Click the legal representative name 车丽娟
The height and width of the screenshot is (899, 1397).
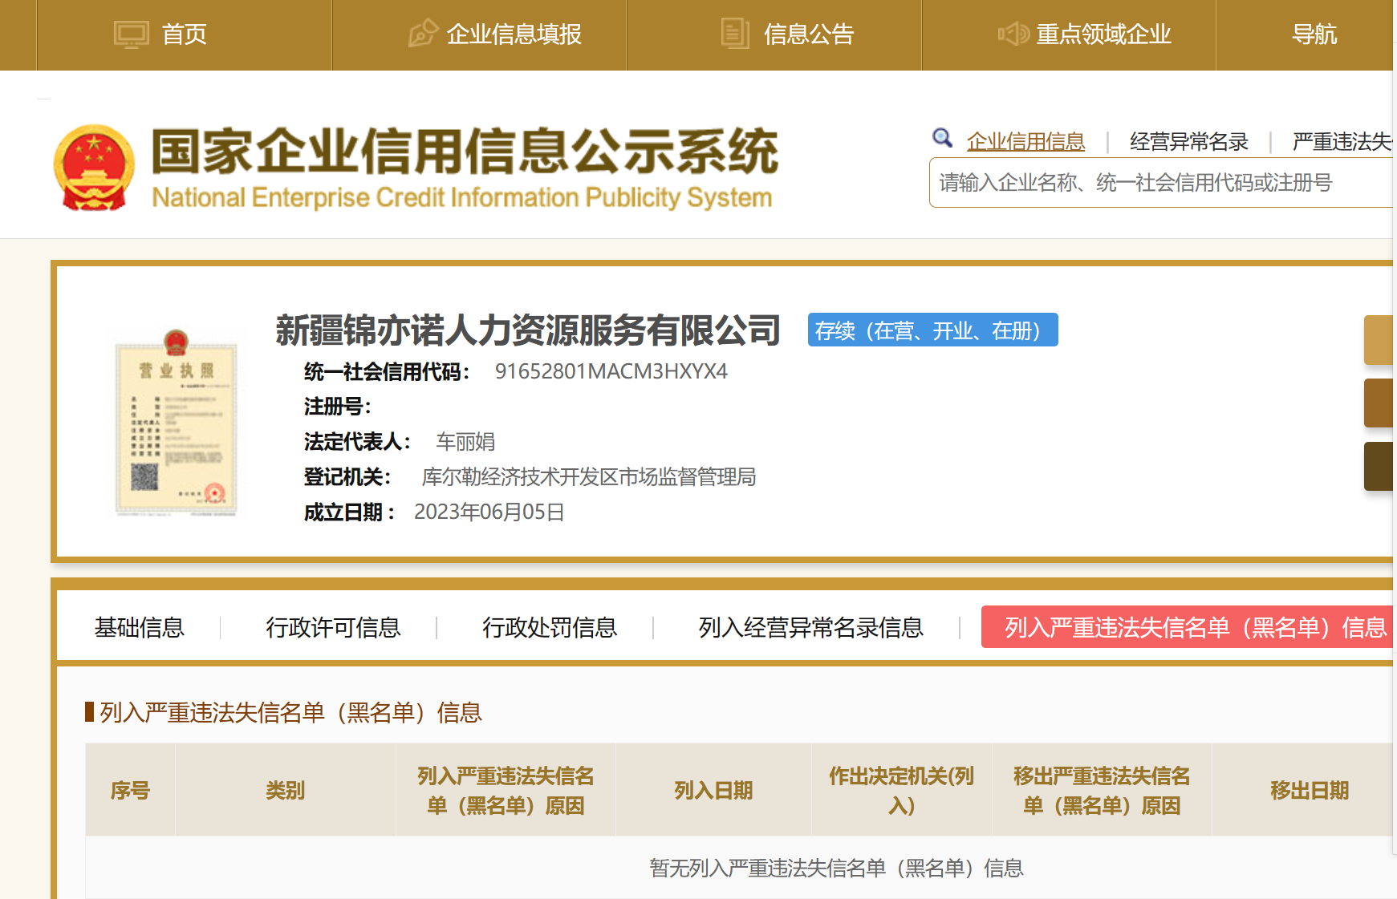[x=465, y=442]
